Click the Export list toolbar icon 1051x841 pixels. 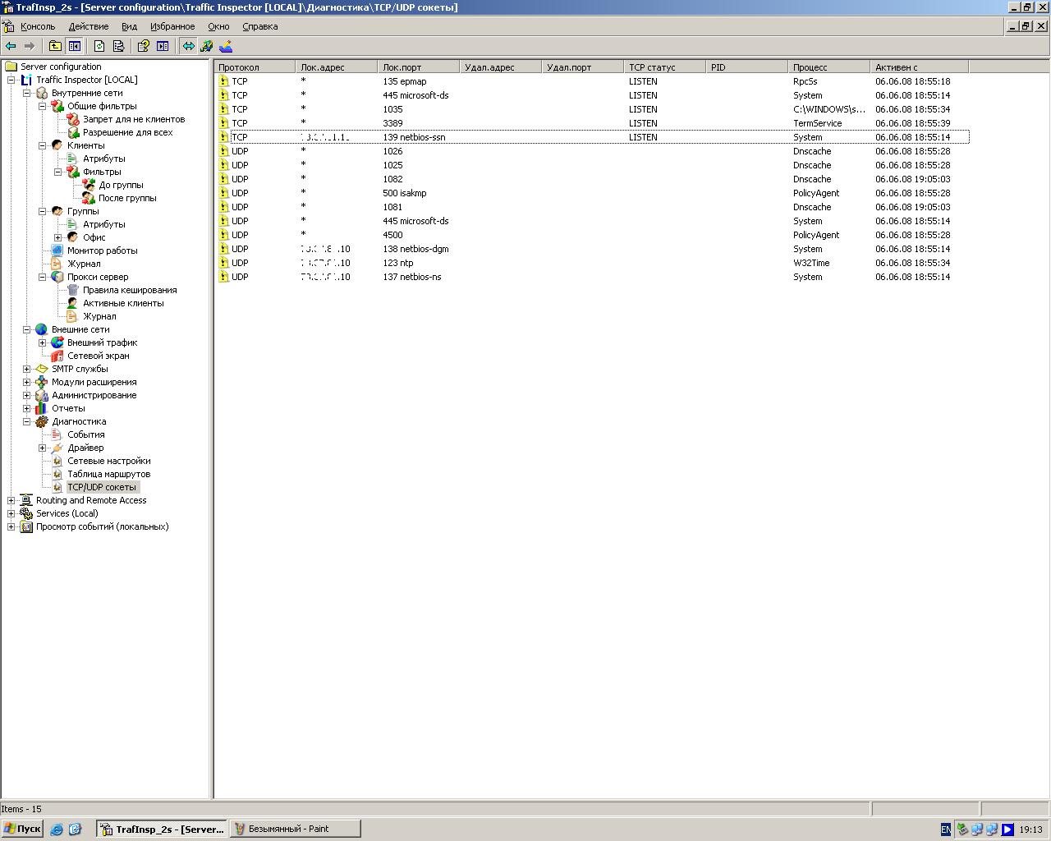[x=119, y=46]
